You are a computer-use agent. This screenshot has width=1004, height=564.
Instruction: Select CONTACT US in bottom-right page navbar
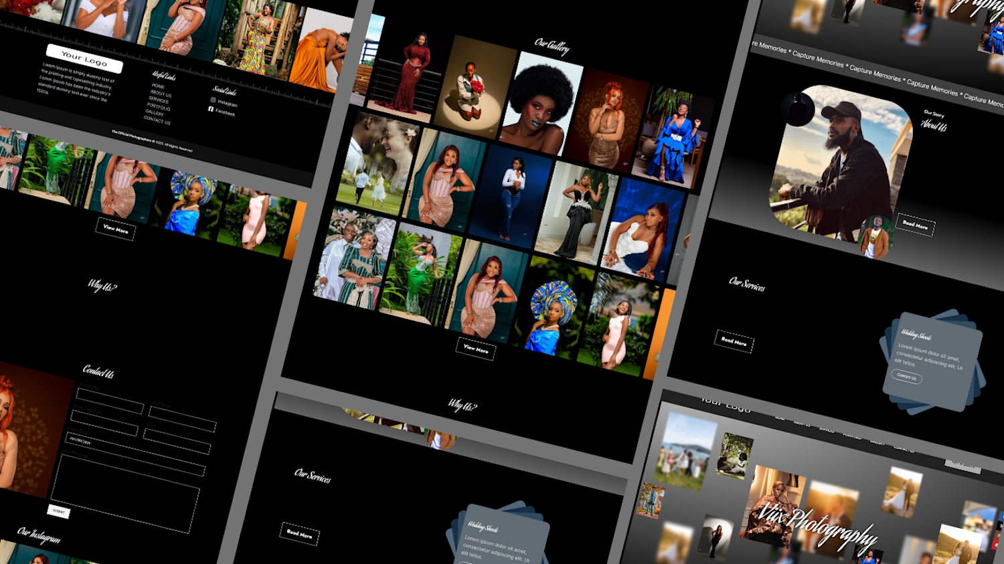click(x=904, y=449)
